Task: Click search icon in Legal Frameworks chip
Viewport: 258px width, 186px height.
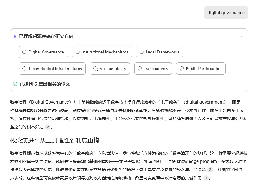Action: 142,52
